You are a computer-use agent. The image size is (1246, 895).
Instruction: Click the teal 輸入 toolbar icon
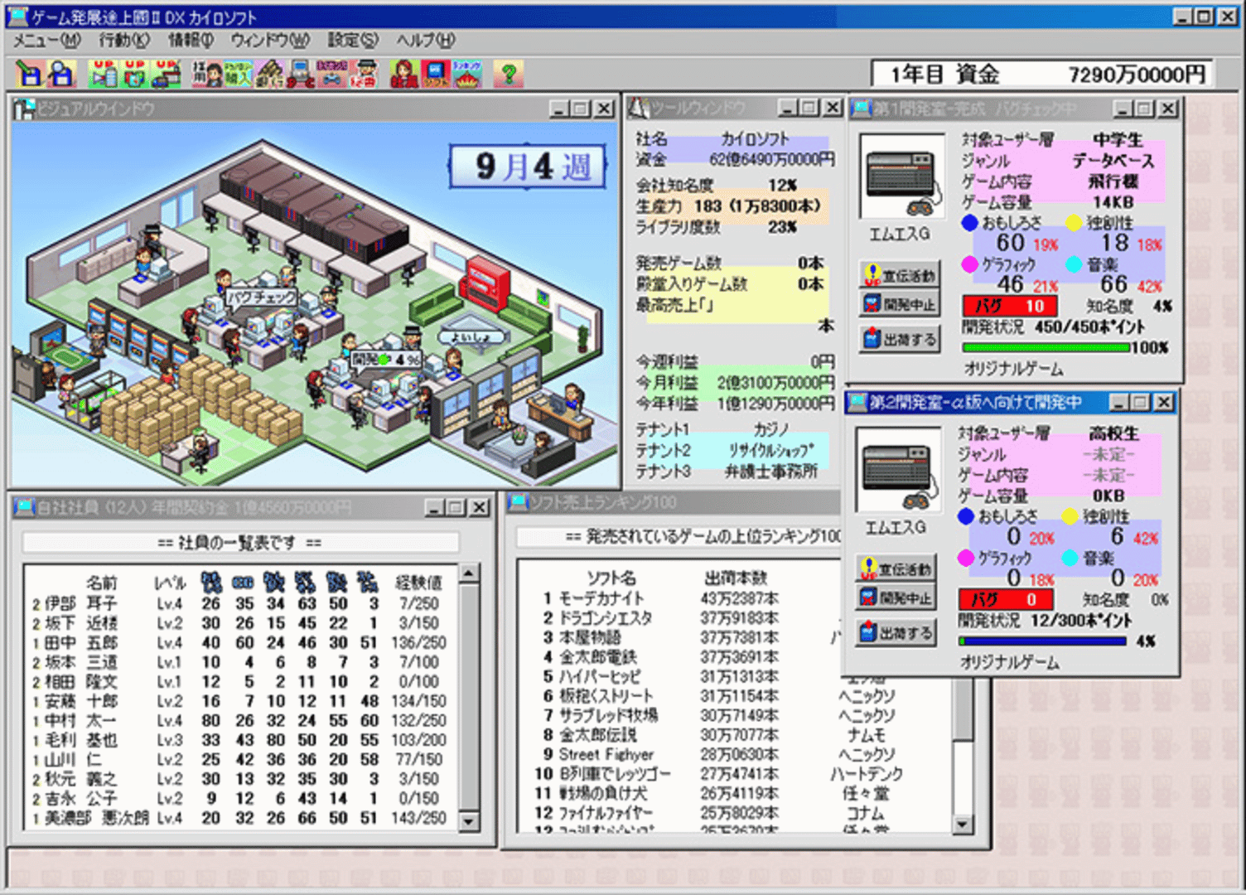click(x=238, y=74)
